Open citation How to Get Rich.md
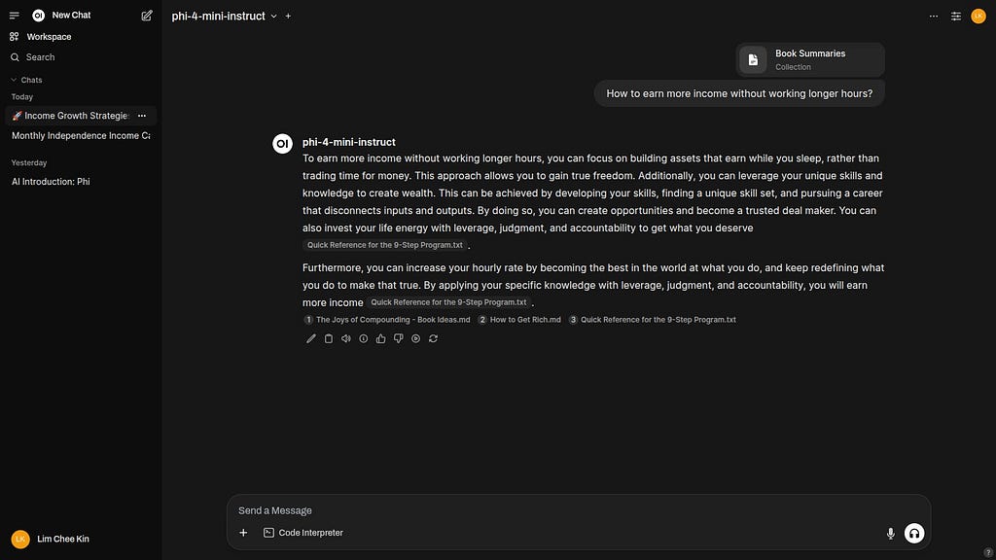The height and width of the screenshot is (560, 996). (519, 320)
